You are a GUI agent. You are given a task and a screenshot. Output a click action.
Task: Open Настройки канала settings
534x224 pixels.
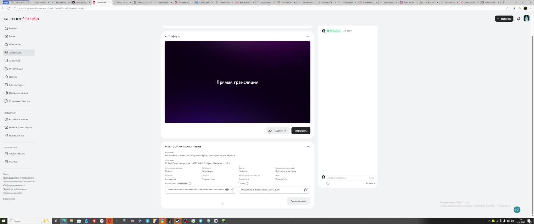coord(19,93)
